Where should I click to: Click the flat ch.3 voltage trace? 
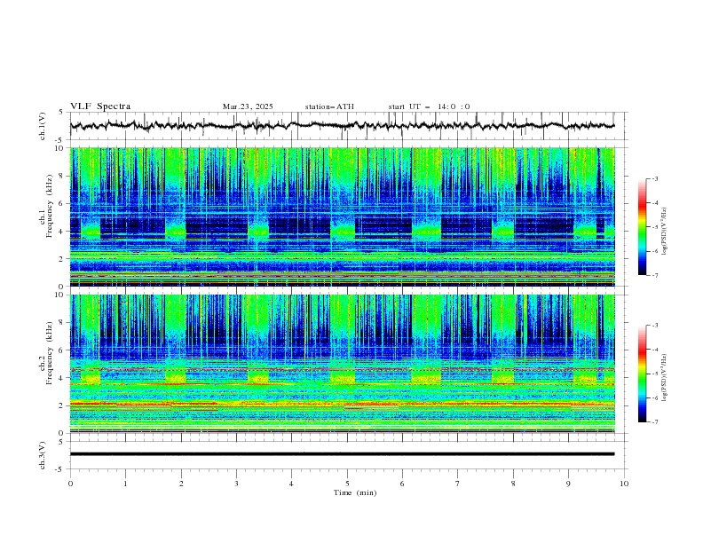click(x=342, y=454)
